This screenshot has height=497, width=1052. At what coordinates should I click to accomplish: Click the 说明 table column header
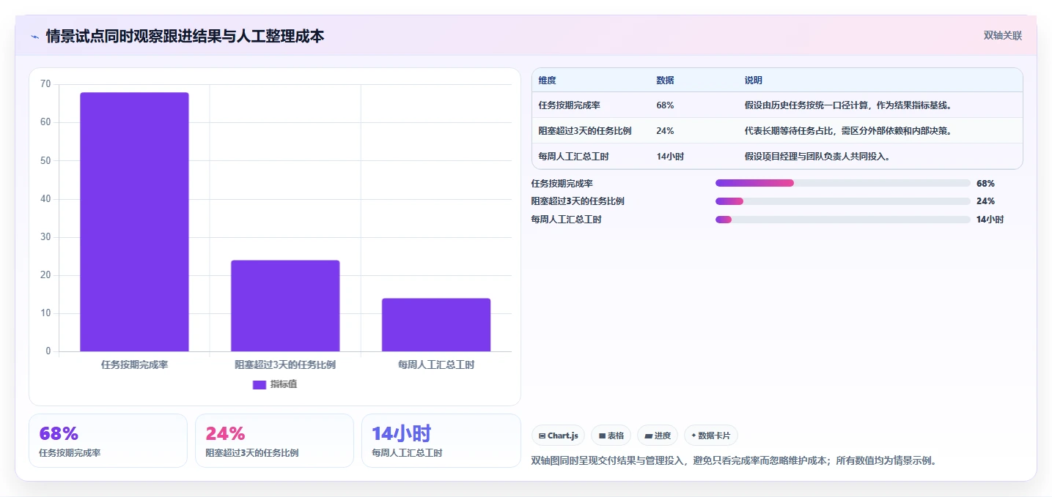point(753,81)
